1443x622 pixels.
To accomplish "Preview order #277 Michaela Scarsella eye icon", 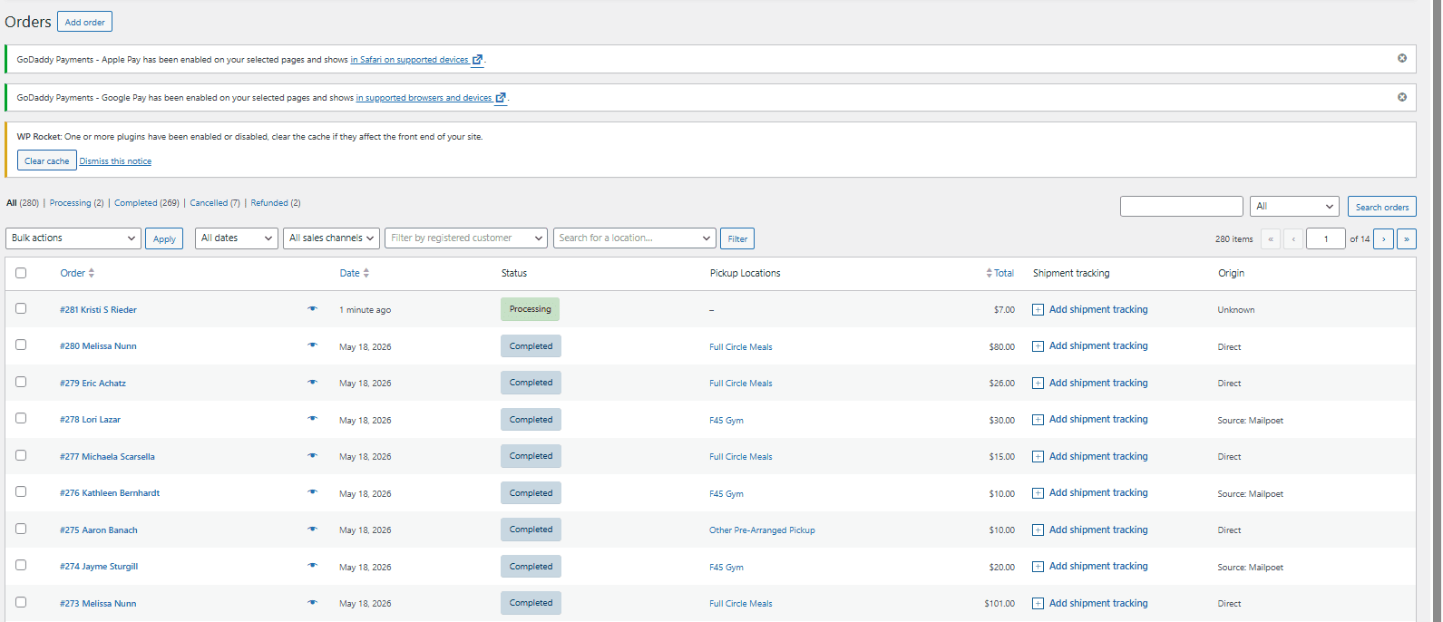I will pyautogui.click(x=312, y=455).
